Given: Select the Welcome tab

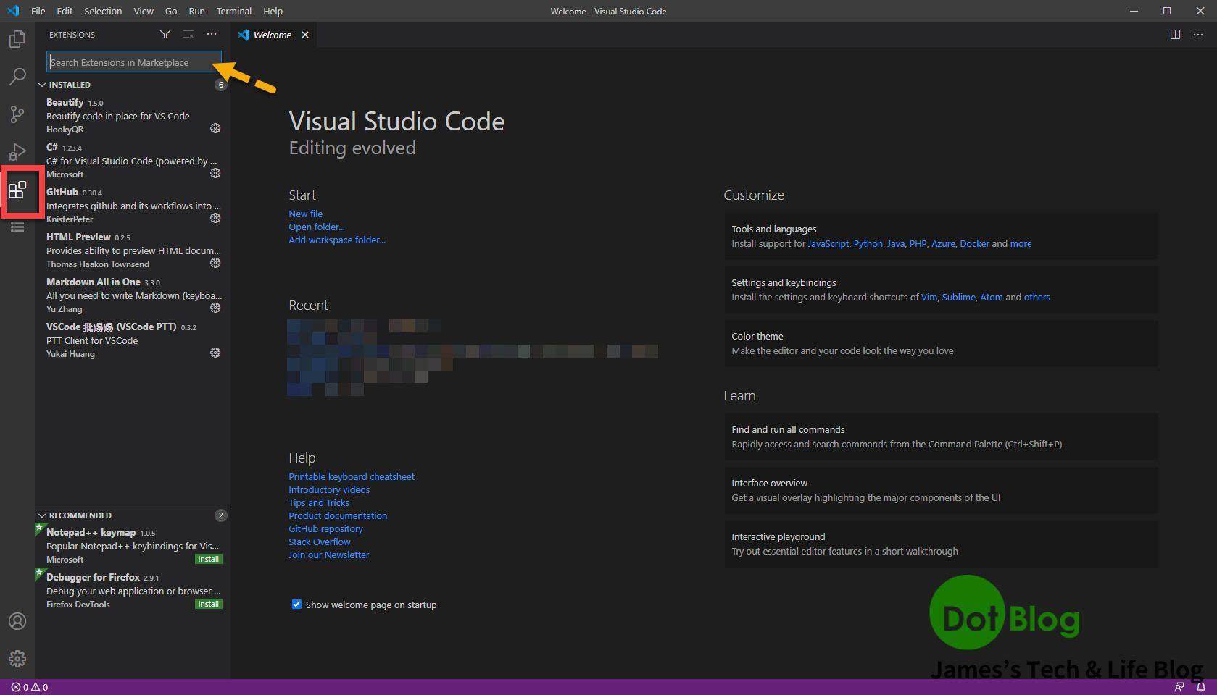Looking at the screenshot, I should 270,34.
